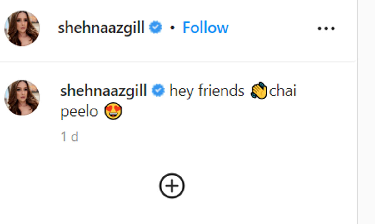Click the 1 d timestamp

click(69, 137)
